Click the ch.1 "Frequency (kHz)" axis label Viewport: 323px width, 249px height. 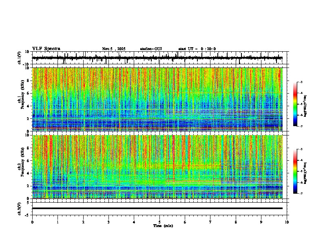pyautogui.click(x=22, y=95)
